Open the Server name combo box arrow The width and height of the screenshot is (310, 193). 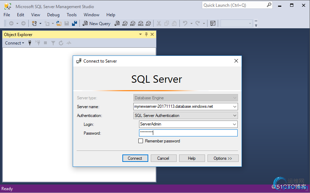point(235,107)
